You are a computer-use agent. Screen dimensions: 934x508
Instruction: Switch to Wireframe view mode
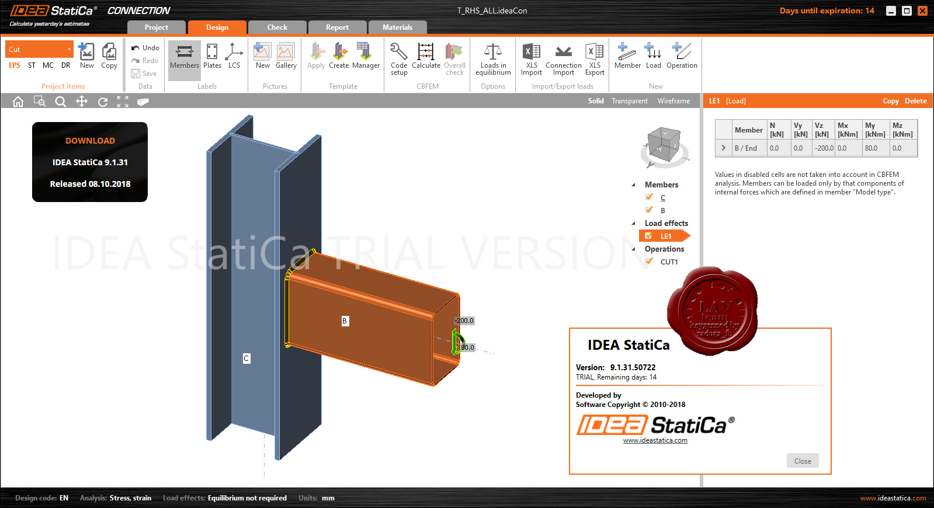[673, 101]
